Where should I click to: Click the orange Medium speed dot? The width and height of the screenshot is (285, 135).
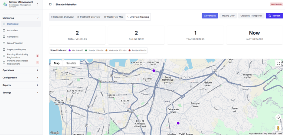tap(106, 50)
